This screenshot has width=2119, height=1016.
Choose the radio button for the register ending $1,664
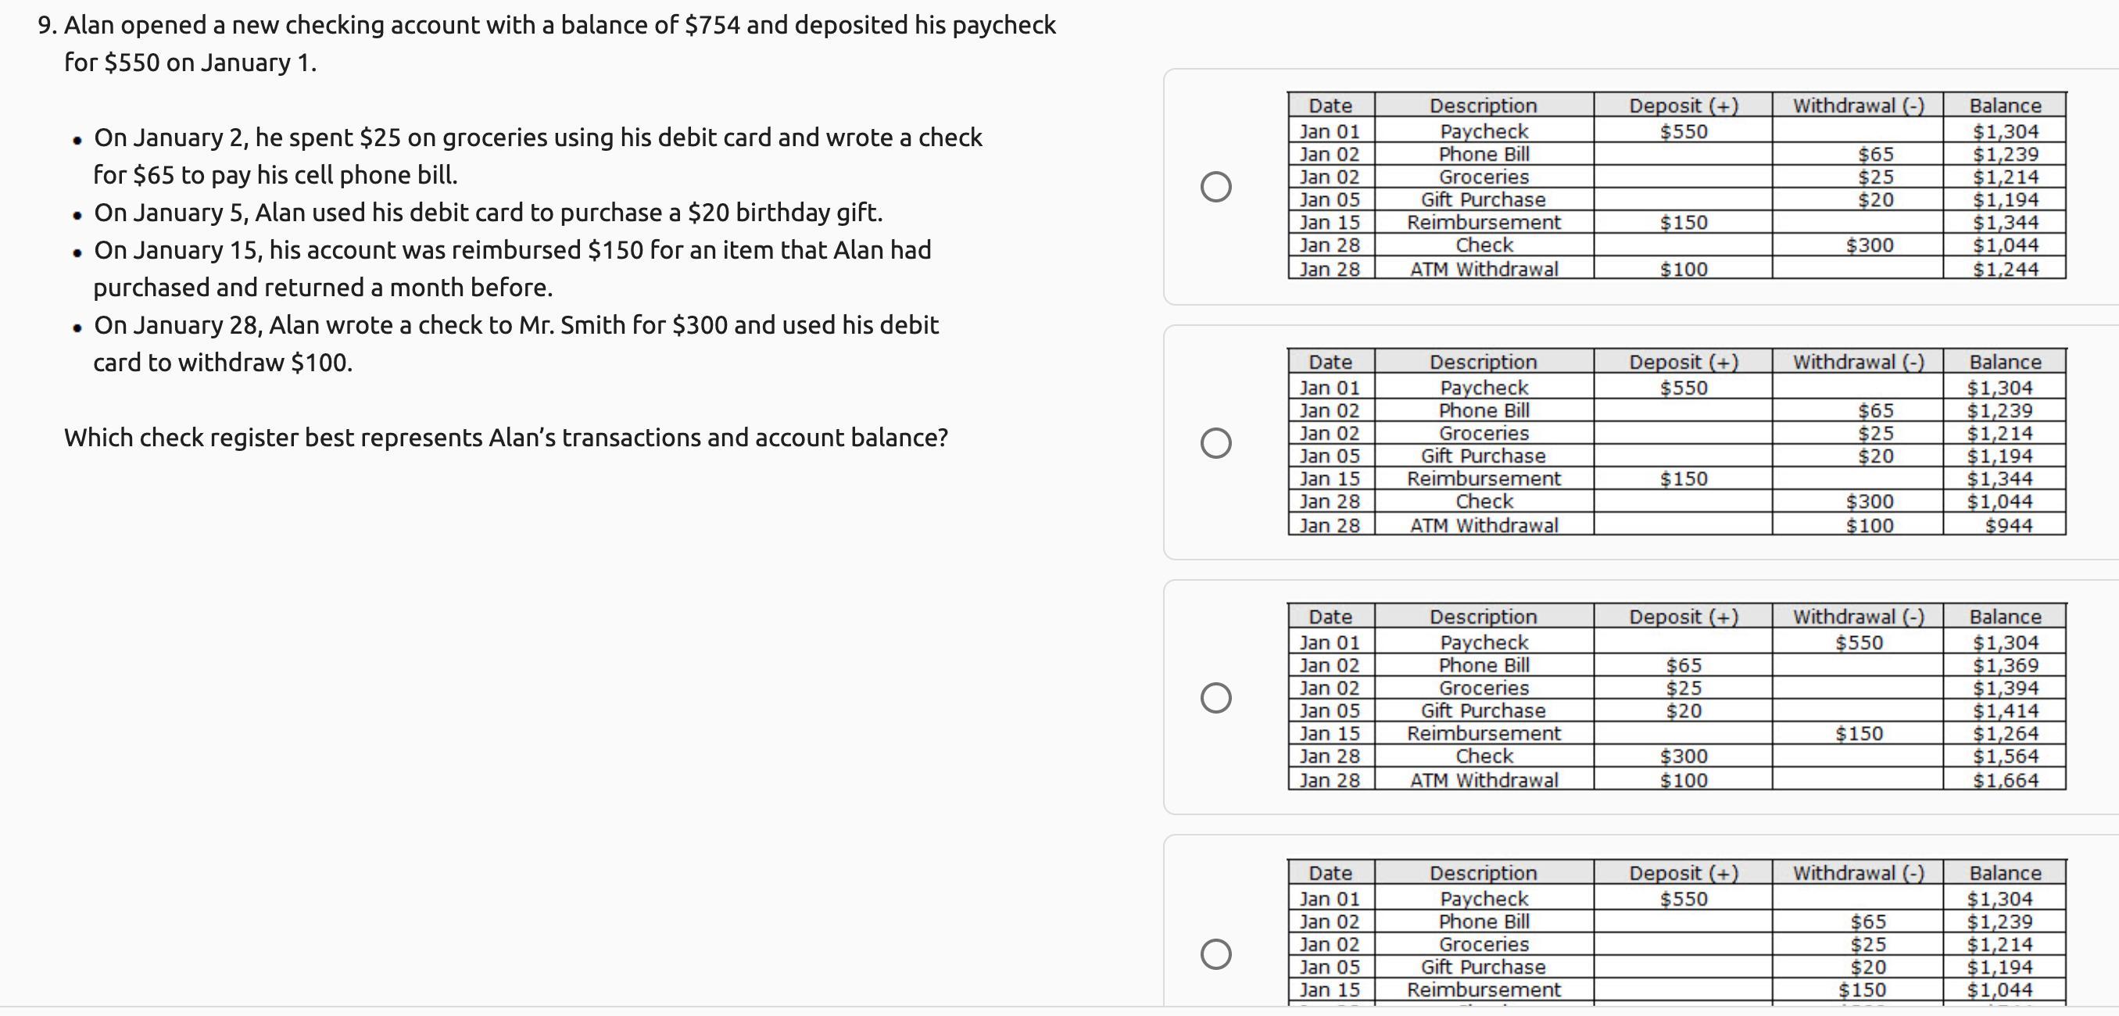(1215, 699)
